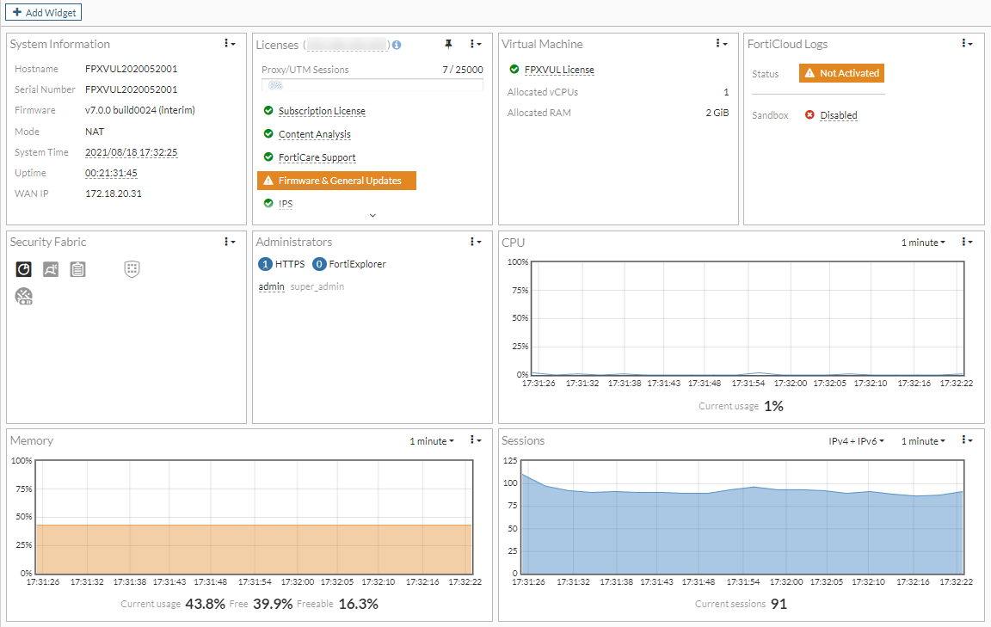Click the Proxy/UTM Sessions progress bar

tap(372, 85)
